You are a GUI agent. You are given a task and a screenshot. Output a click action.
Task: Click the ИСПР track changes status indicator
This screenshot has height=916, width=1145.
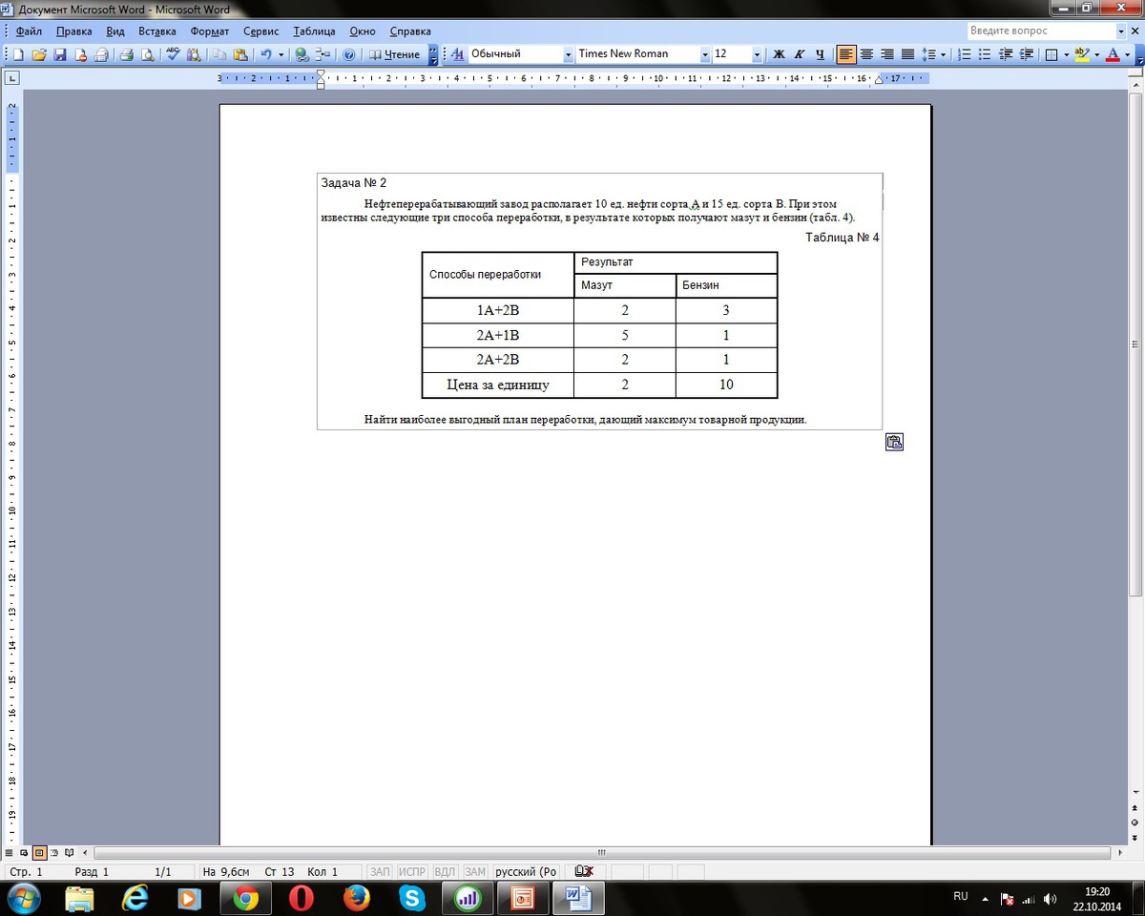(412, 872)
